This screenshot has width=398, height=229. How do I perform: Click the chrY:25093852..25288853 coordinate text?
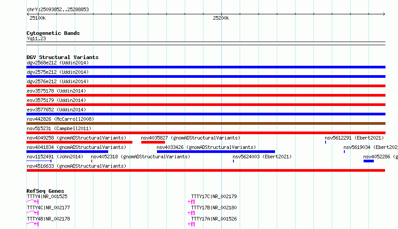tap(58, 10)
